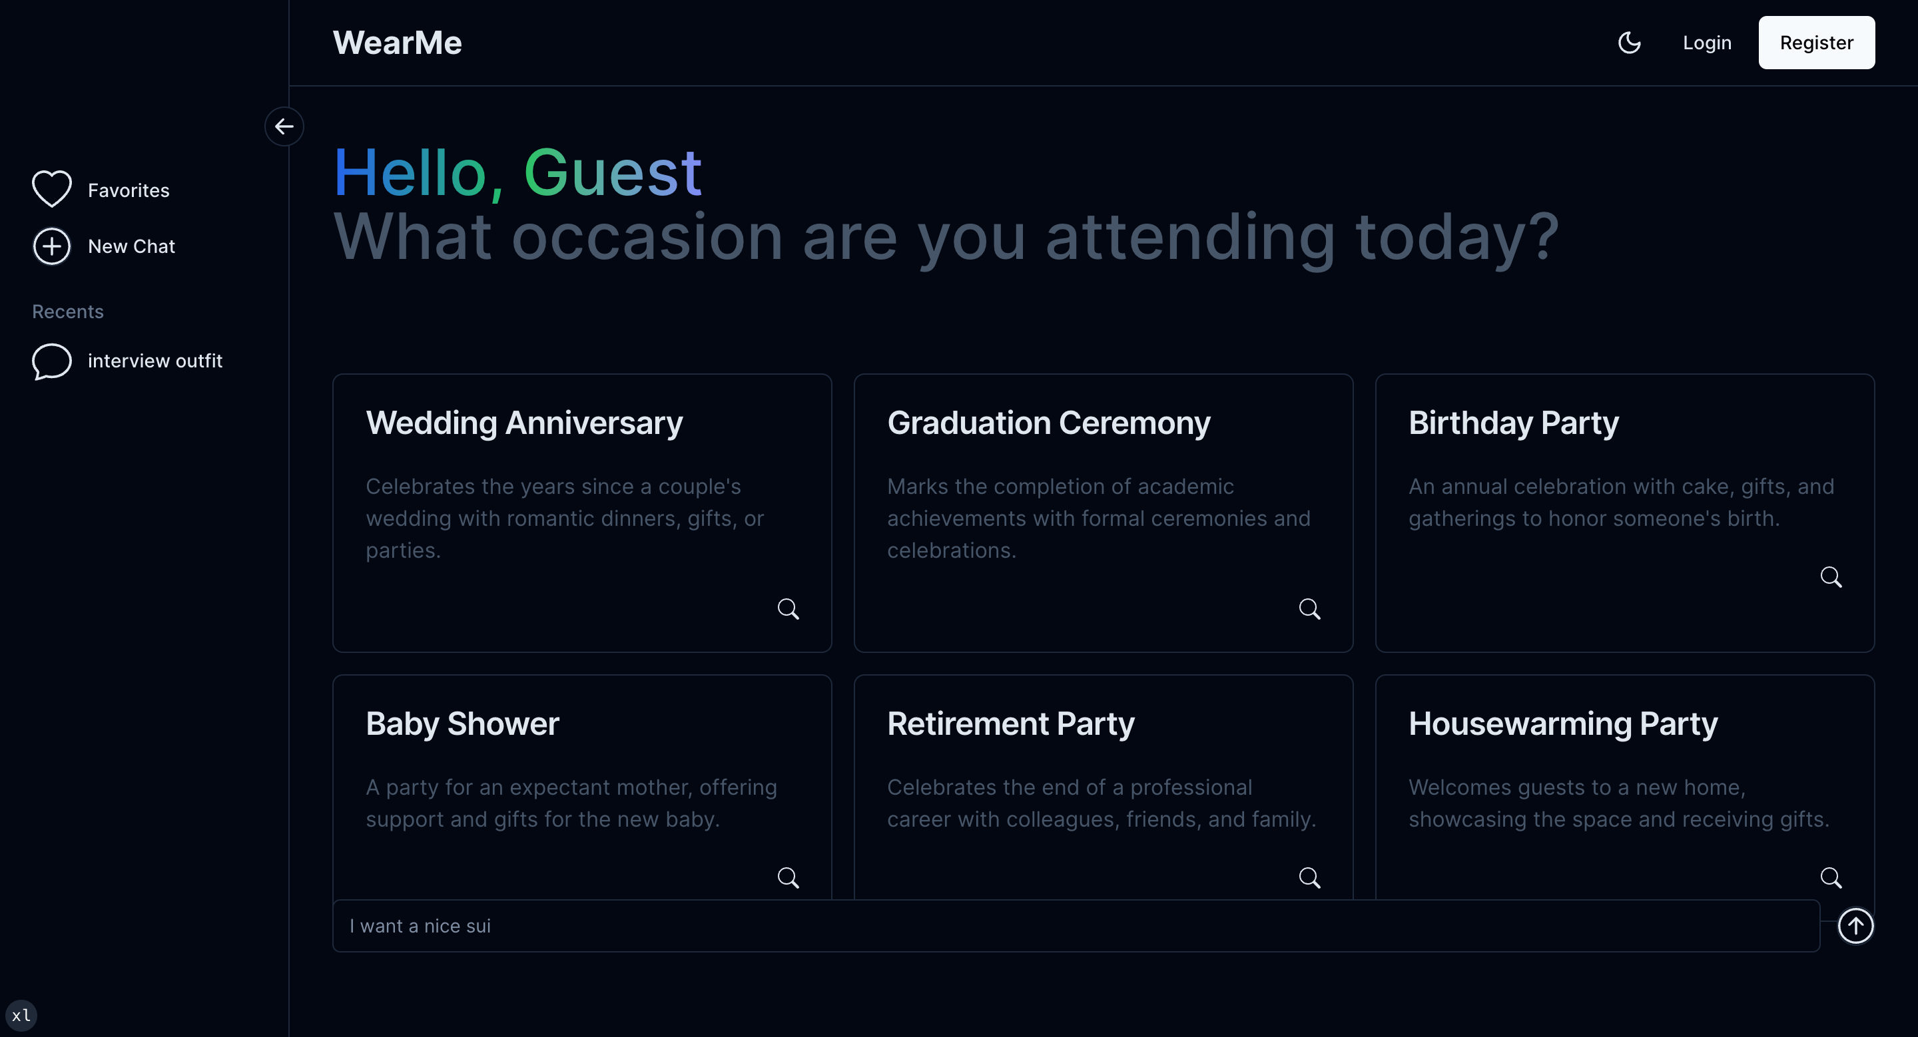
Task: Select the Favorites menu label
Action: coord(128,190)
